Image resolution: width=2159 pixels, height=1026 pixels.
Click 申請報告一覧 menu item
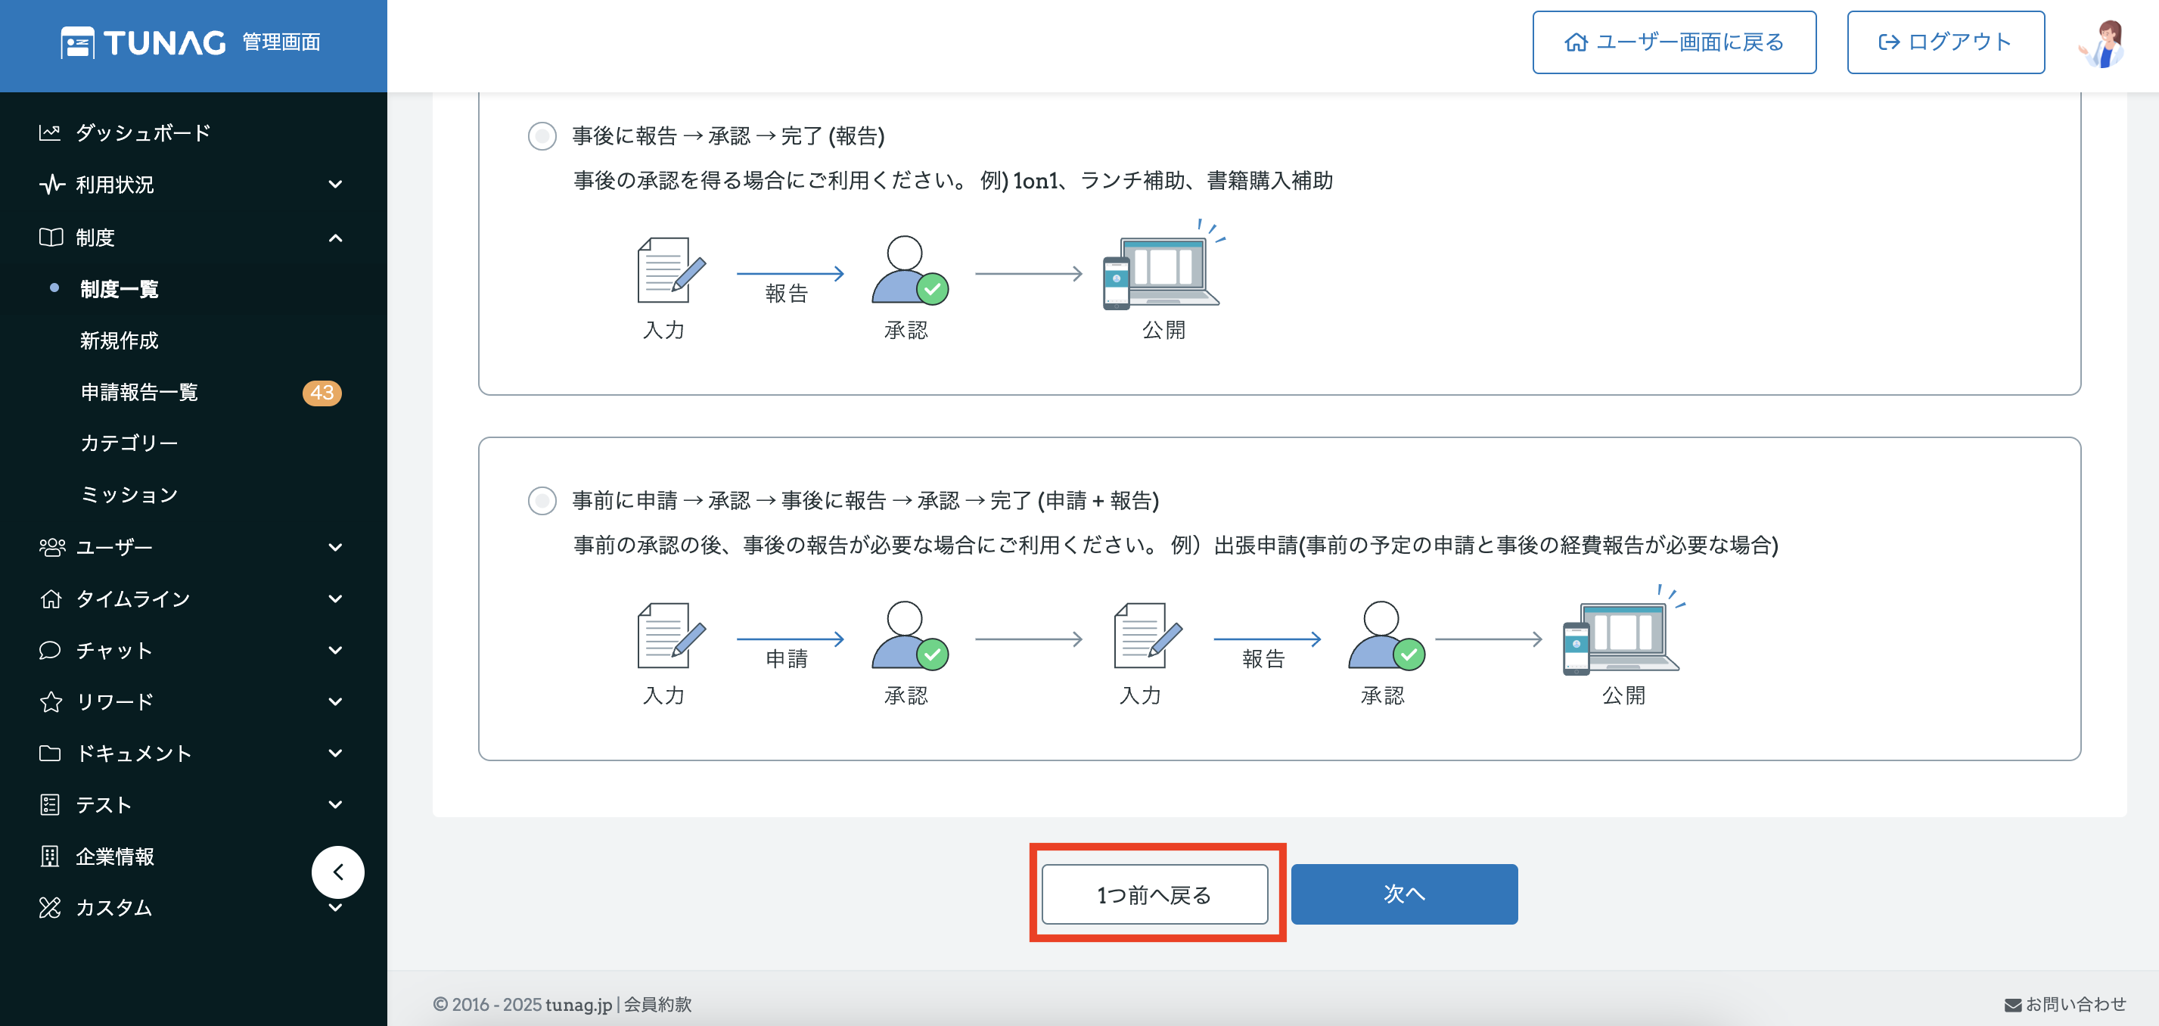pos(139,393)
